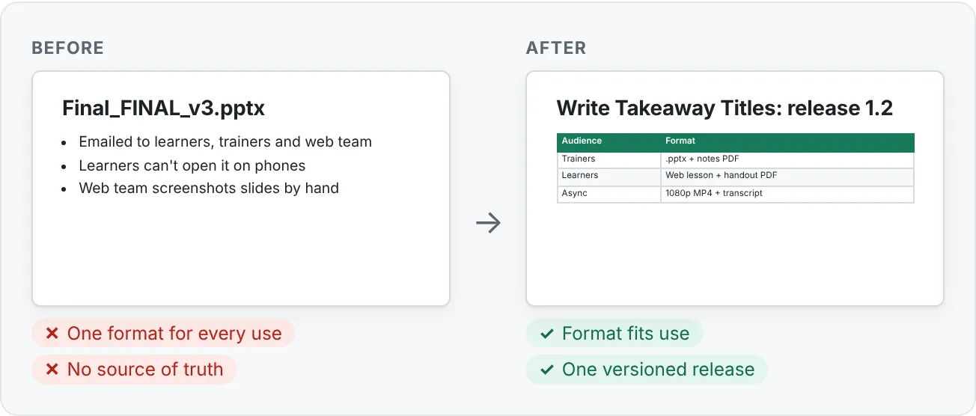Click '1080p MP4 + transcript' cell
This screenshot has height=416, width=976.
(787, 194)
